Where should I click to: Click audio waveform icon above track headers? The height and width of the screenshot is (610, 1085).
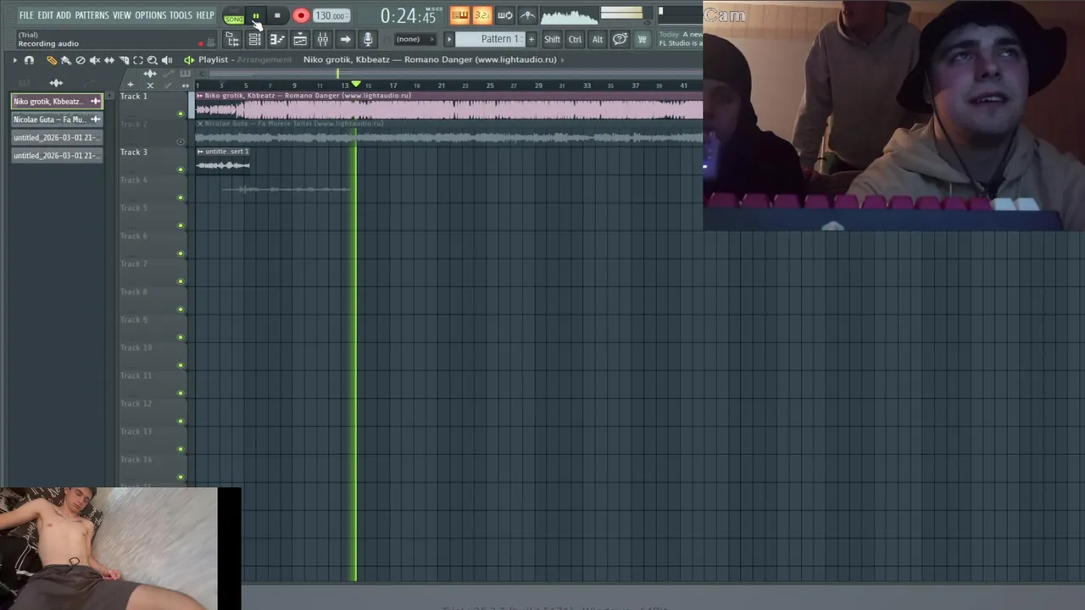click(150, 74)
